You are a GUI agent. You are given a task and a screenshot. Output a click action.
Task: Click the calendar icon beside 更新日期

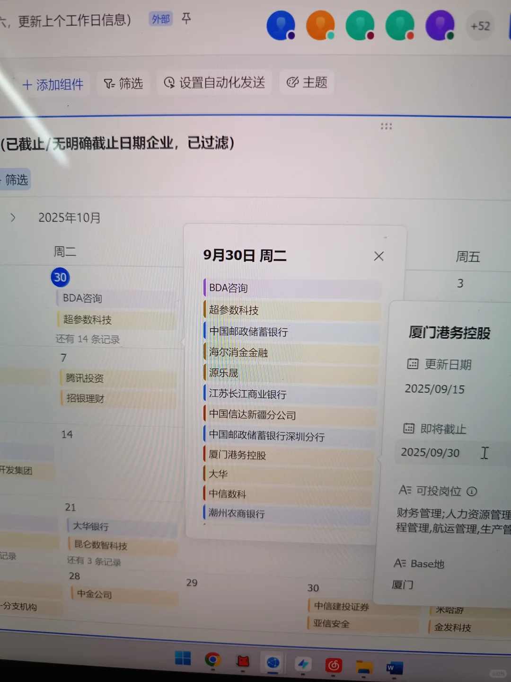click(413, 364)
